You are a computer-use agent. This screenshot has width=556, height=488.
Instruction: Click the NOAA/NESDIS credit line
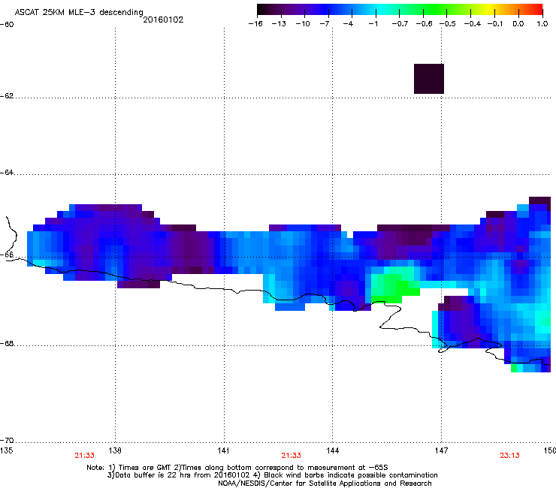tap(325, 483)
